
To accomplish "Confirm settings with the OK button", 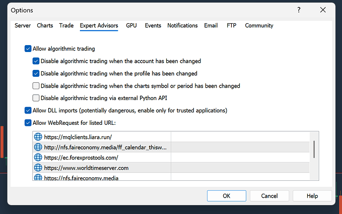I will click(x=226, y=196).
